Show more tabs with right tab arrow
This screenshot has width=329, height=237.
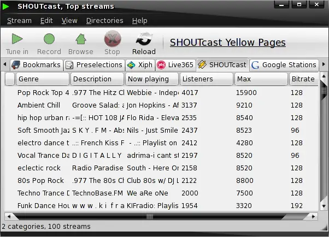[x=324, y=64]
